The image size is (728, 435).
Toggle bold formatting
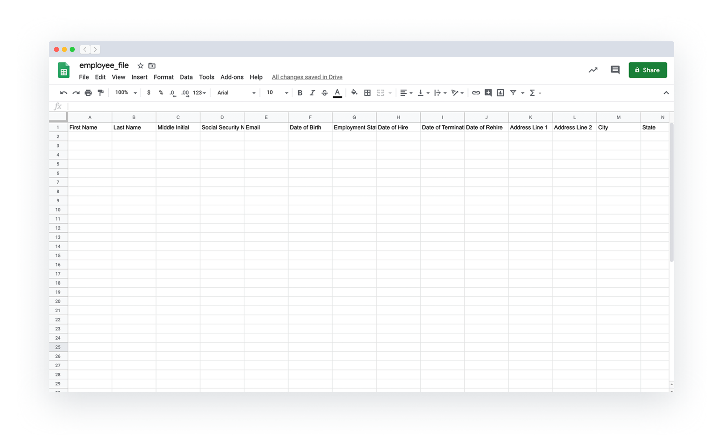[x=300, y=93]
